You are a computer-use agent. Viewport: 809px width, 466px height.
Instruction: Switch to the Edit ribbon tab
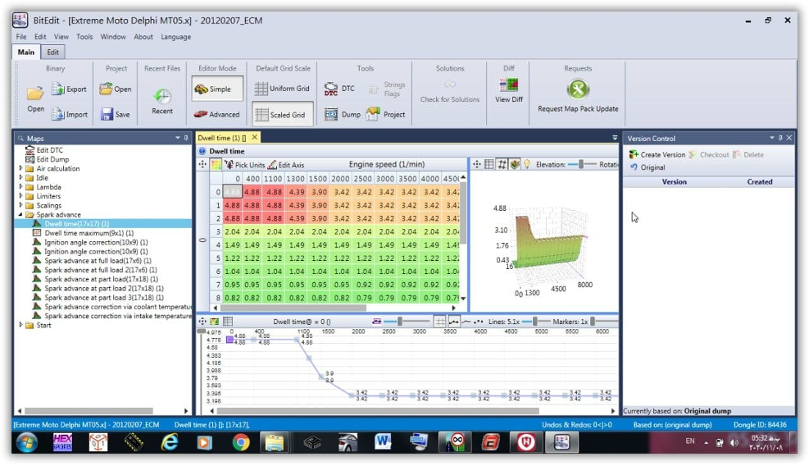(52, 53)
